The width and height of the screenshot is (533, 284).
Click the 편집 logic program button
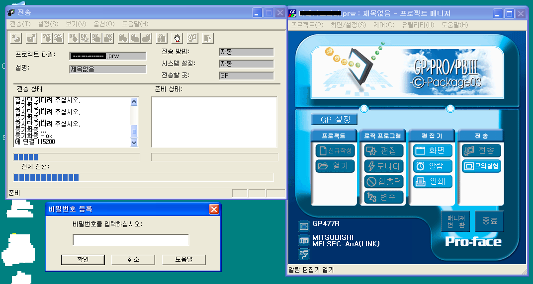click(384, 150)
